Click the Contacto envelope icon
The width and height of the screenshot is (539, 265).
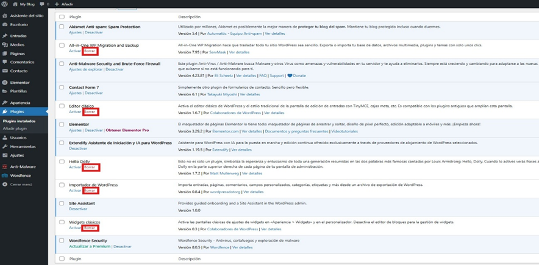pyautogui.click(x=5, y=71)
